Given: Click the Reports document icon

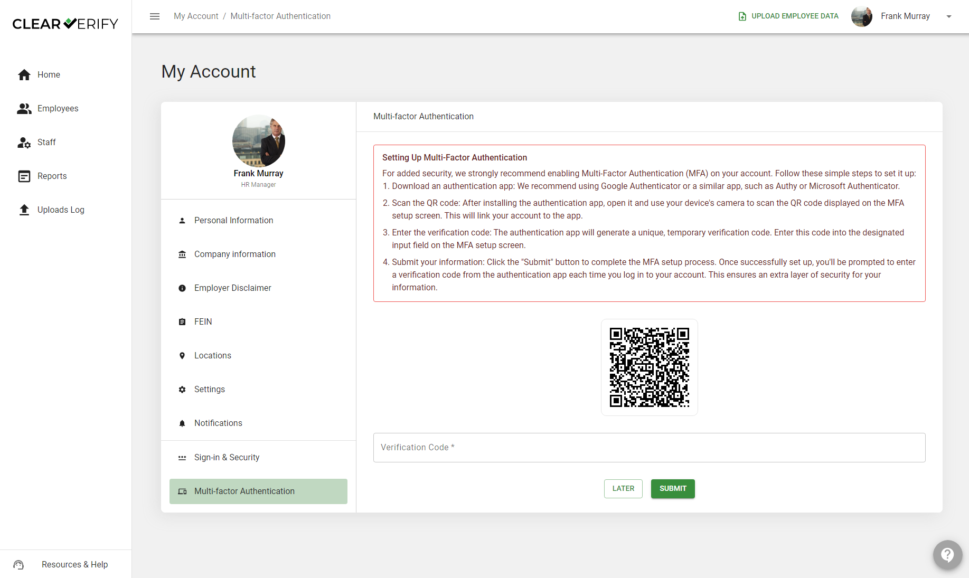Looking at the screenshot, I should [x=24, y=176].
